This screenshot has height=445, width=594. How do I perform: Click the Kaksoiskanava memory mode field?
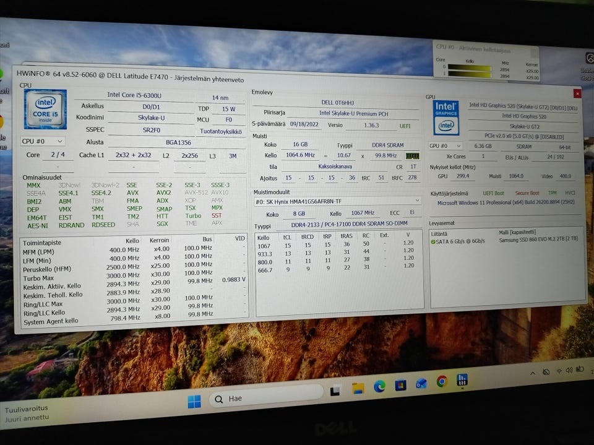pyautogui.click(x=335, y=166)
